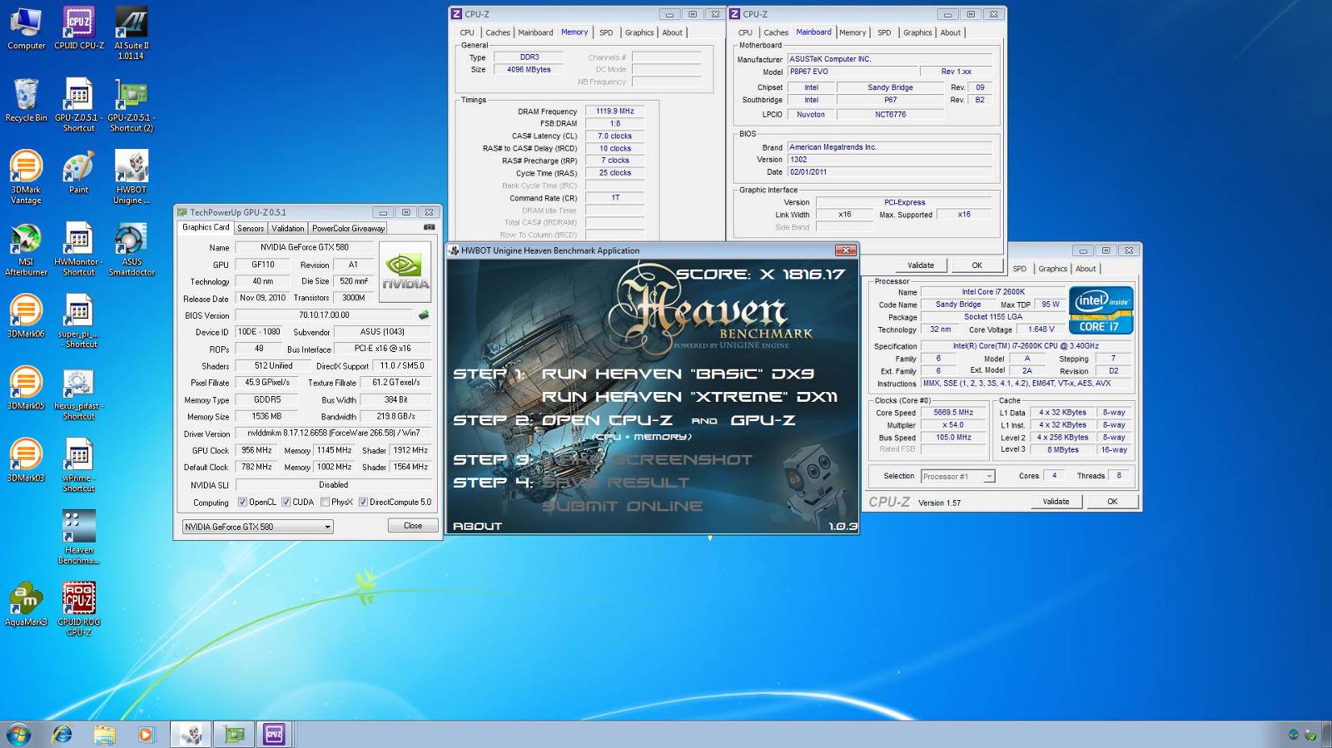Toggle the CUDA checkbox in GPU-Z
Image resolution: width=1332 pixels, height=748 pixels.
click(286, 502)
